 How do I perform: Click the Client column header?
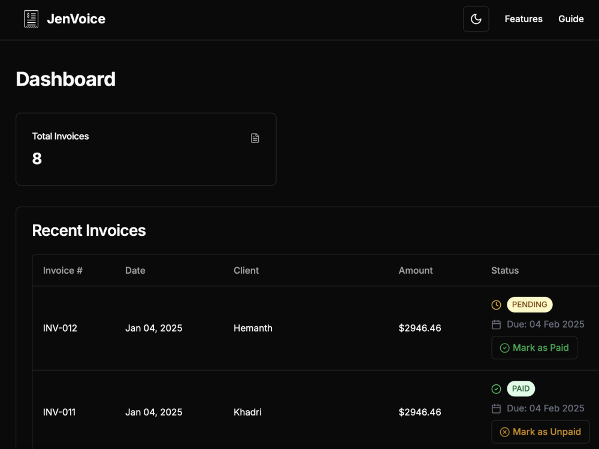coord(246,271)
